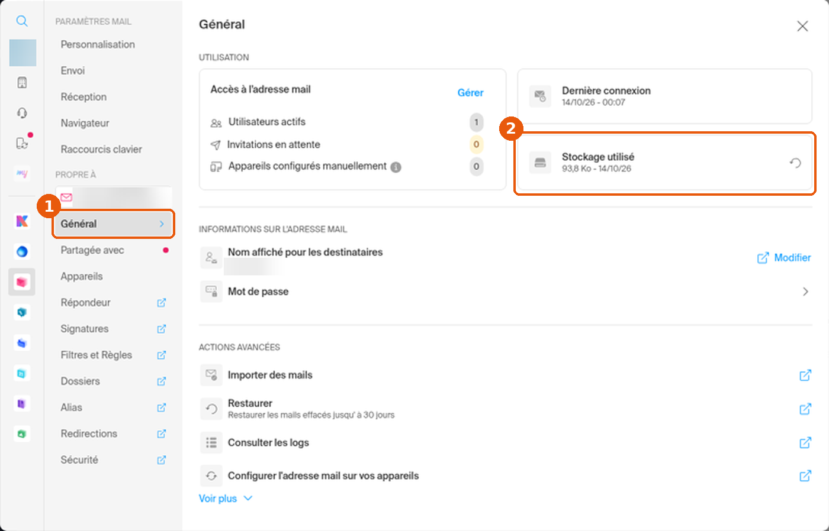Select Réception in the mail settings menu

83,96
